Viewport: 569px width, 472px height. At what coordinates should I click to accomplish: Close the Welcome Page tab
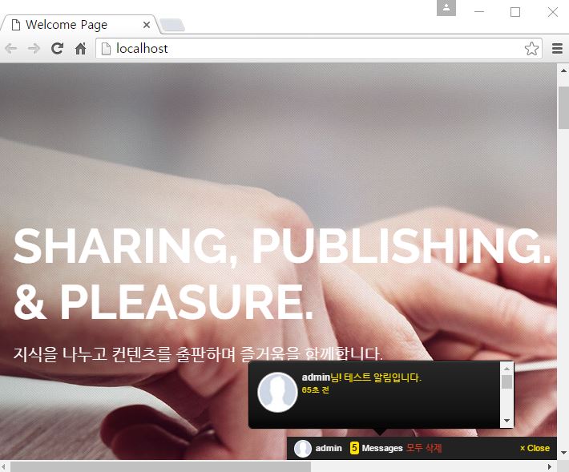pos(147,25)
